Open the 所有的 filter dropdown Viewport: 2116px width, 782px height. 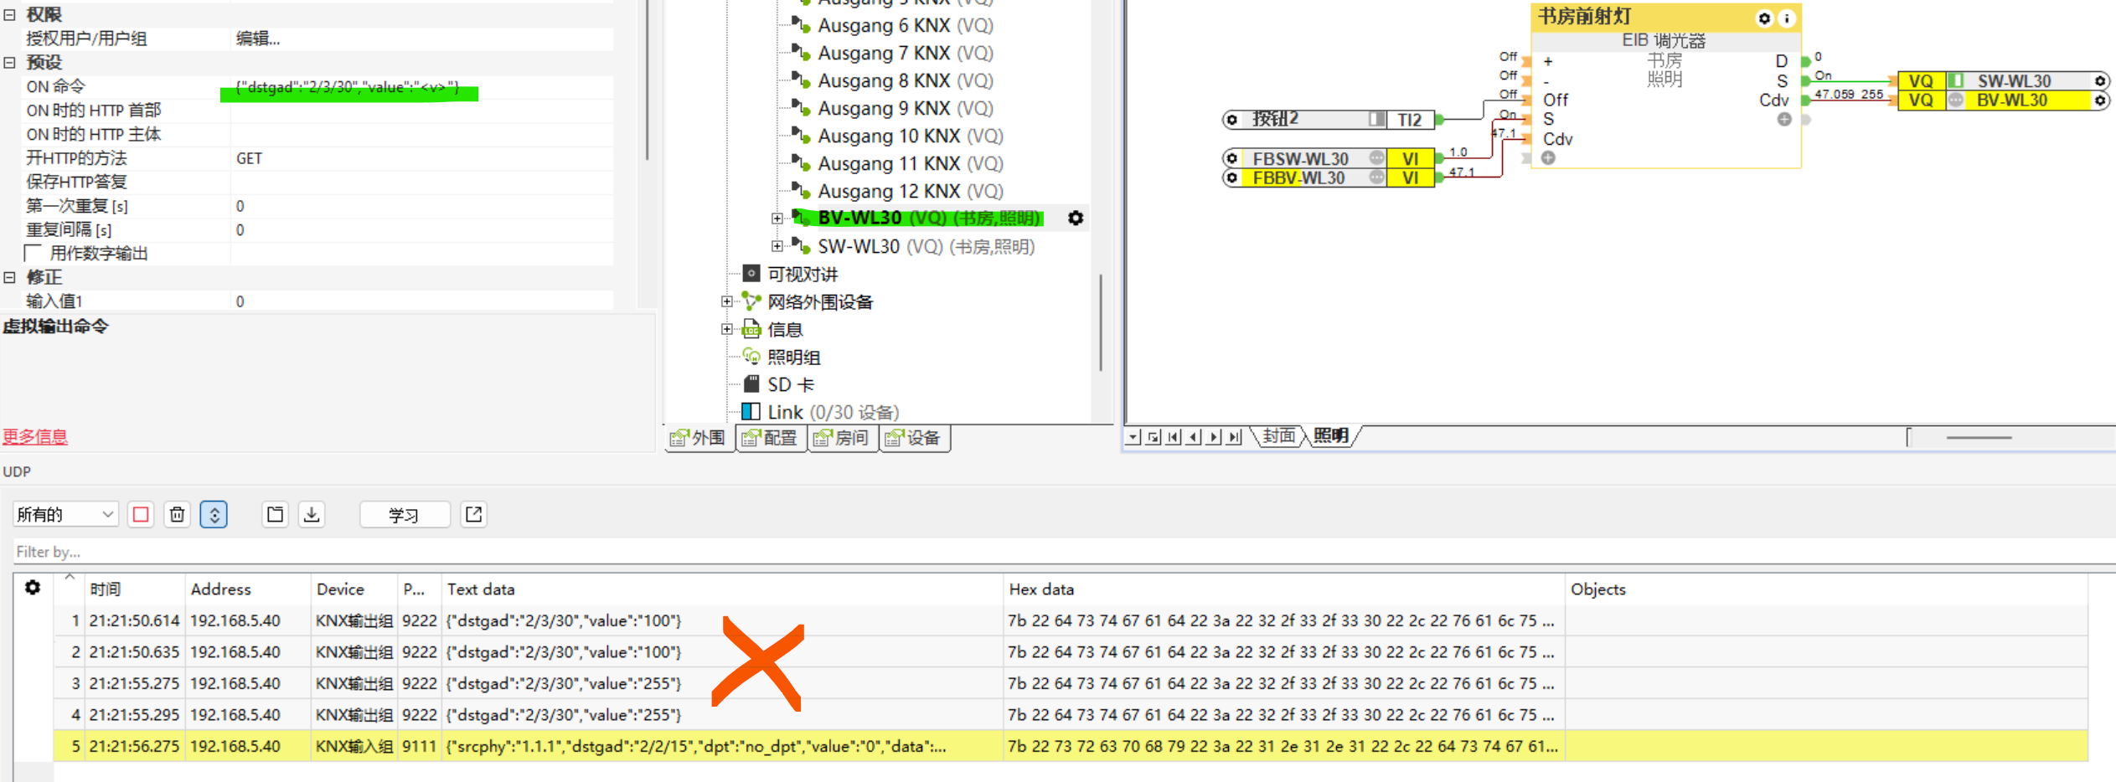tap(65, 514)
